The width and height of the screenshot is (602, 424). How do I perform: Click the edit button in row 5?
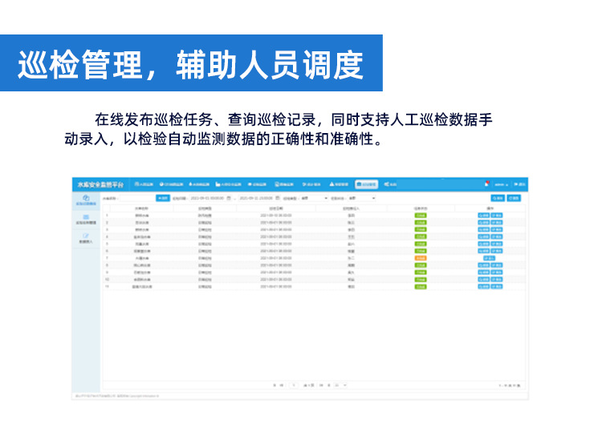[496, 244]
